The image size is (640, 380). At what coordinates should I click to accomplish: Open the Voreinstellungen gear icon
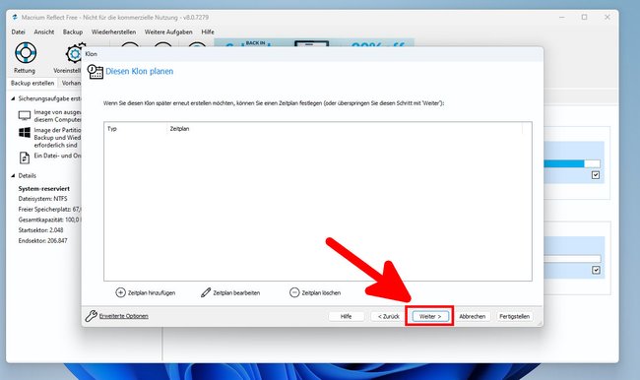pyautogui.click(x=75, y=53)
